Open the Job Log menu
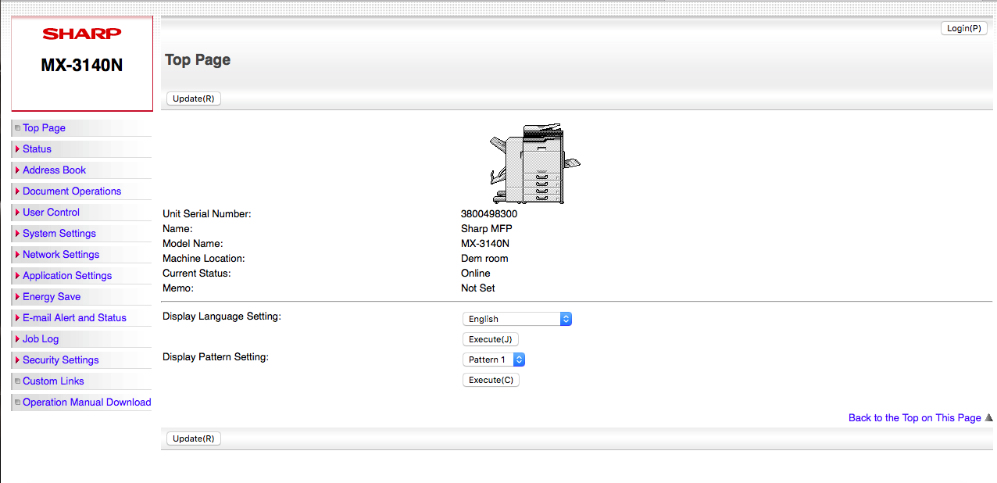This screenshot has height=483, width=997. click(x=41, y=338)
